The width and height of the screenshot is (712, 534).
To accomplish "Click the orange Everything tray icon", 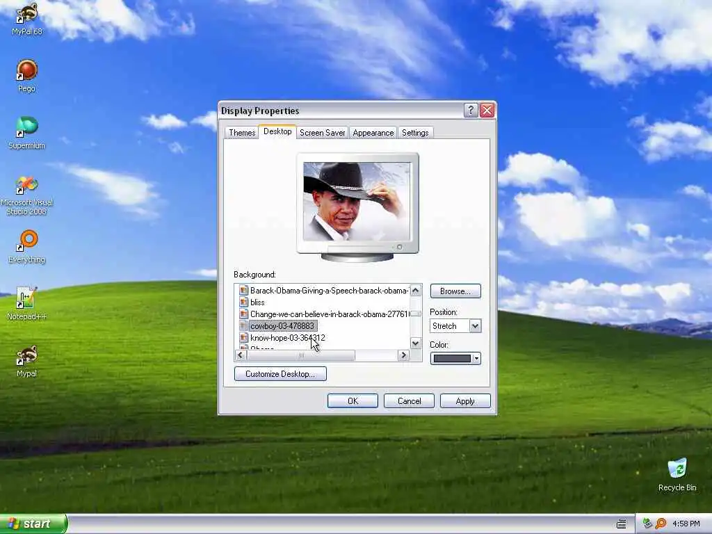I will point(661,524).
